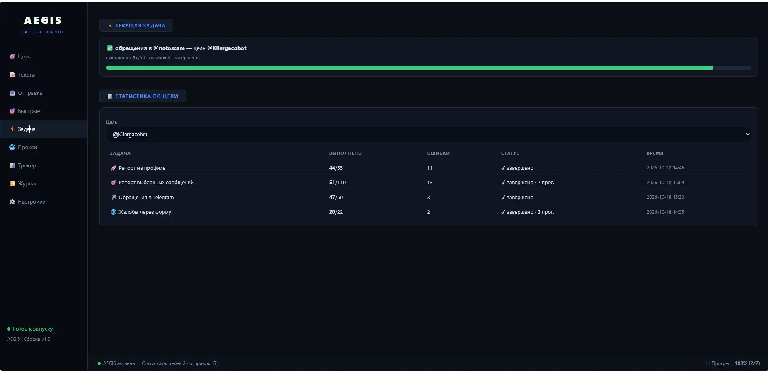Click the lightning icon in Текущая задача header
Screen dimensions: 768x371
pos(110,26)
